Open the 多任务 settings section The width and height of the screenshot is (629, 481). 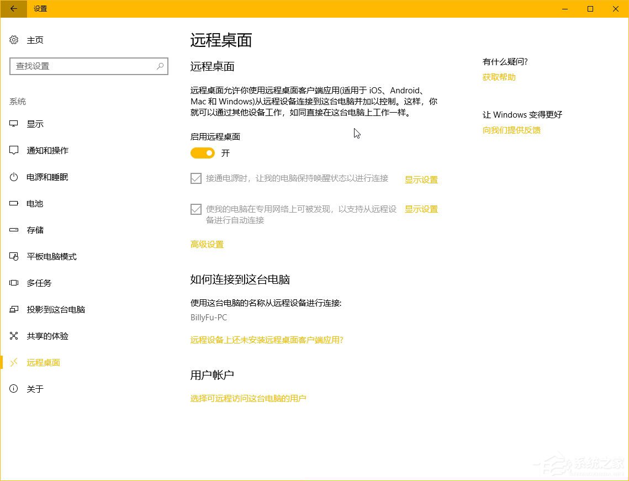pos(39,283)
